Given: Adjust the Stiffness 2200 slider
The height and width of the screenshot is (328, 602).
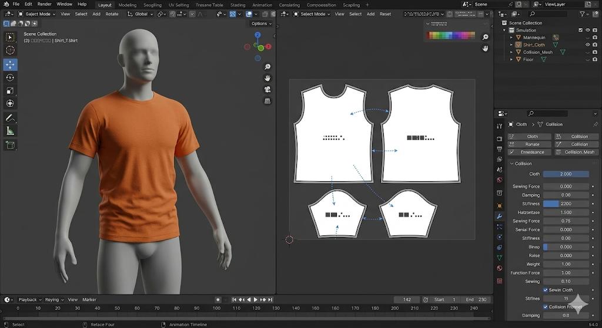Looking at the screenshot, I should coord(566,204).
